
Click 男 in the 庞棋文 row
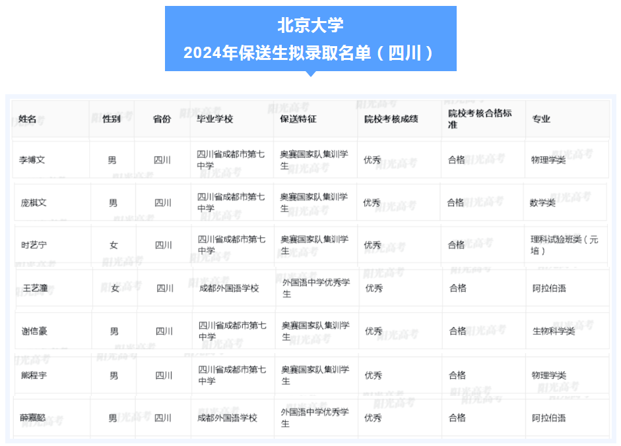click(x=114, y=203)
